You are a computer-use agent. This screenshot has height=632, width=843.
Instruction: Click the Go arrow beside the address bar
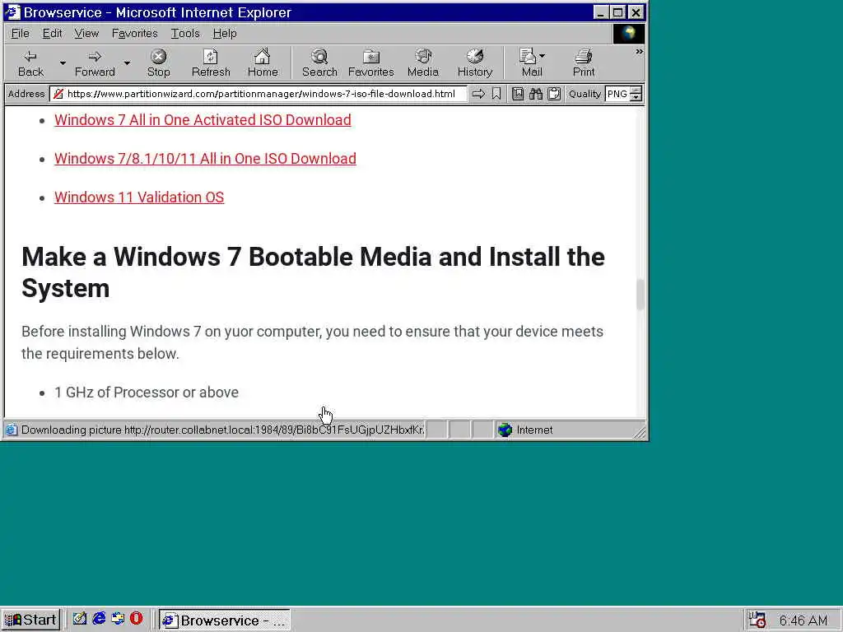[x=478, y=94]
